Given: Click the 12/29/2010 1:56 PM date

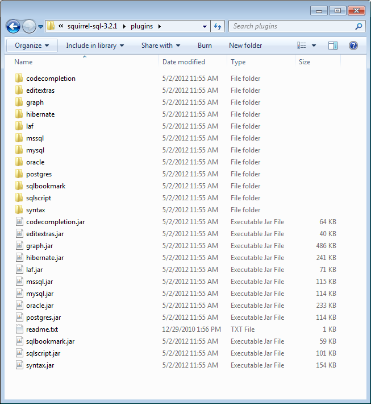Looking at the screenshot, I should 191,329.
